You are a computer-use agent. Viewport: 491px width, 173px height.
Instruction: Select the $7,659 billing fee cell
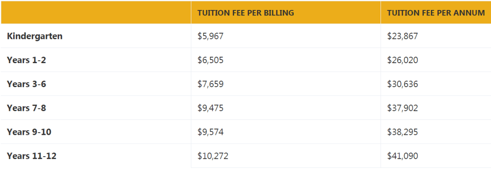click(210, 84)
